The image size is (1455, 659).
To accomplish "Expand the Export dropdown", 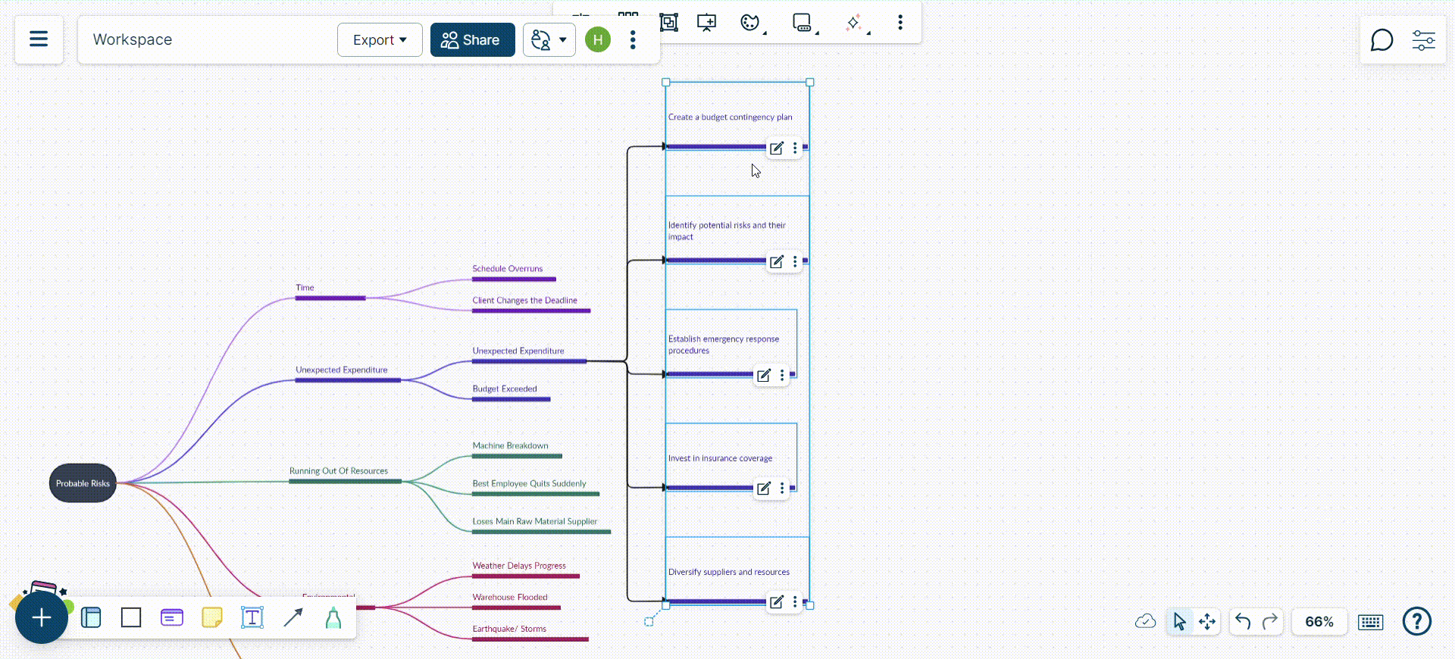I will [x=380, y=40].
